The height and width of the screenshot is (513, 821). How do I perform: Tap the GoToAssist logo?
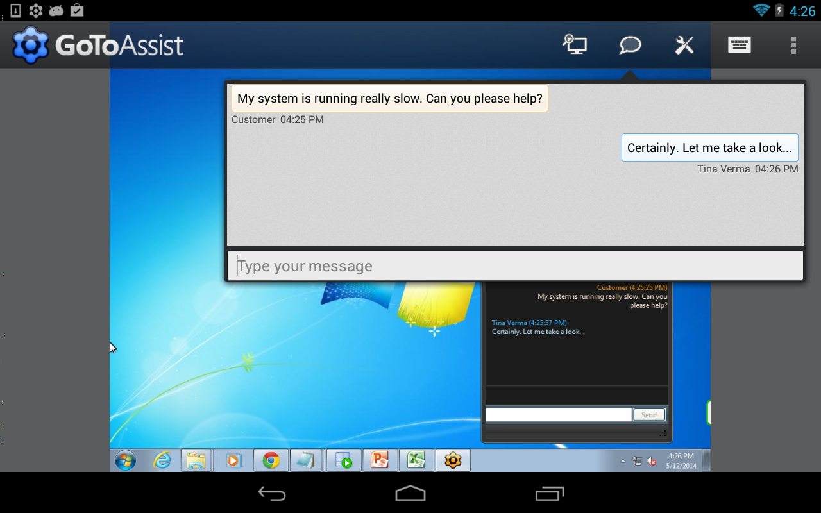97,45
